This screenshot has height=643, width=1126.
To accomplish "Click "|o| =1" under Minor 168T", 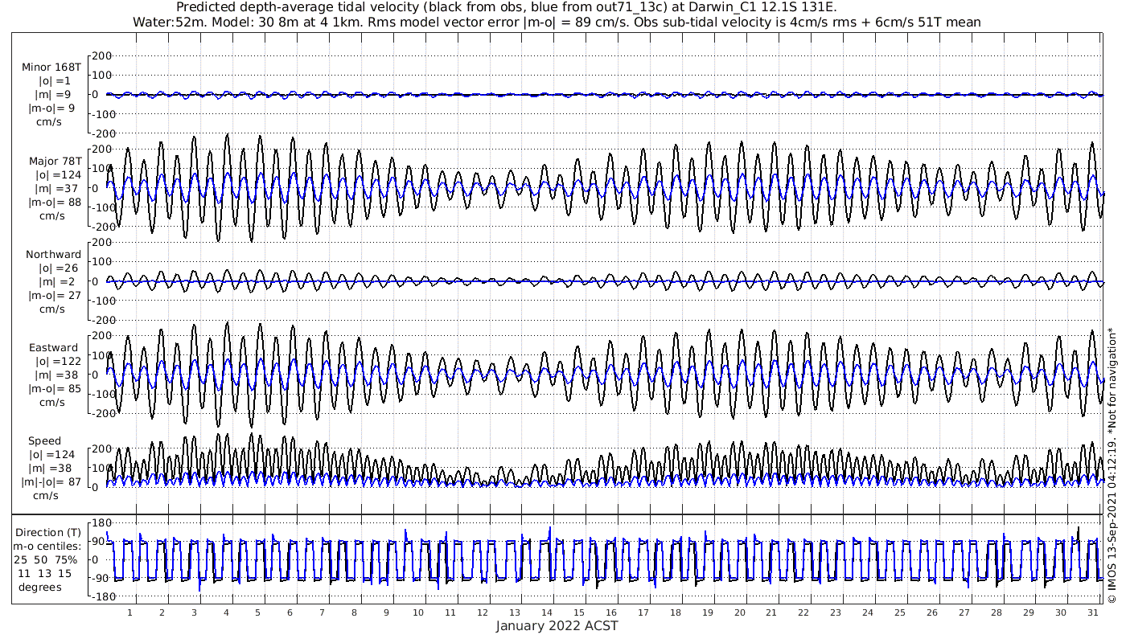I will (x=53, y=81).
